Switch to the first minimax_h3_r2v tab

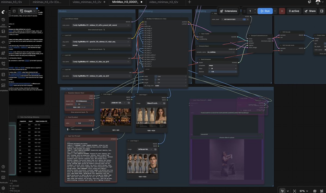click(11, 2)
